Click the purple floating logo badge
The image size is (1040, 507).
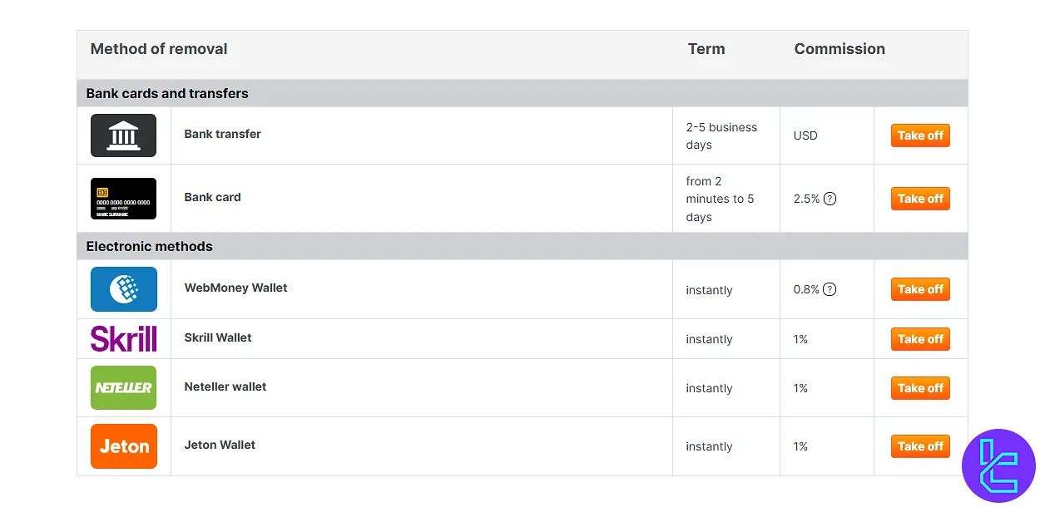tap(998, 465)
